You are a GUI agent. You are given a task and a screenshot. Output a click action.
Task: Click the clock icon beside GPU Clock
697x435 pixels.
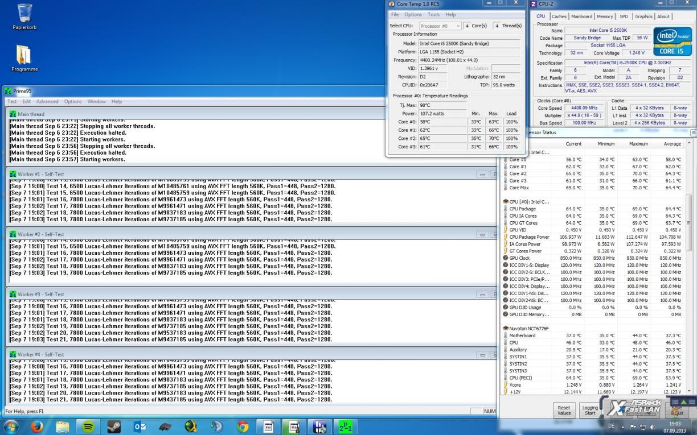[506, 258]
